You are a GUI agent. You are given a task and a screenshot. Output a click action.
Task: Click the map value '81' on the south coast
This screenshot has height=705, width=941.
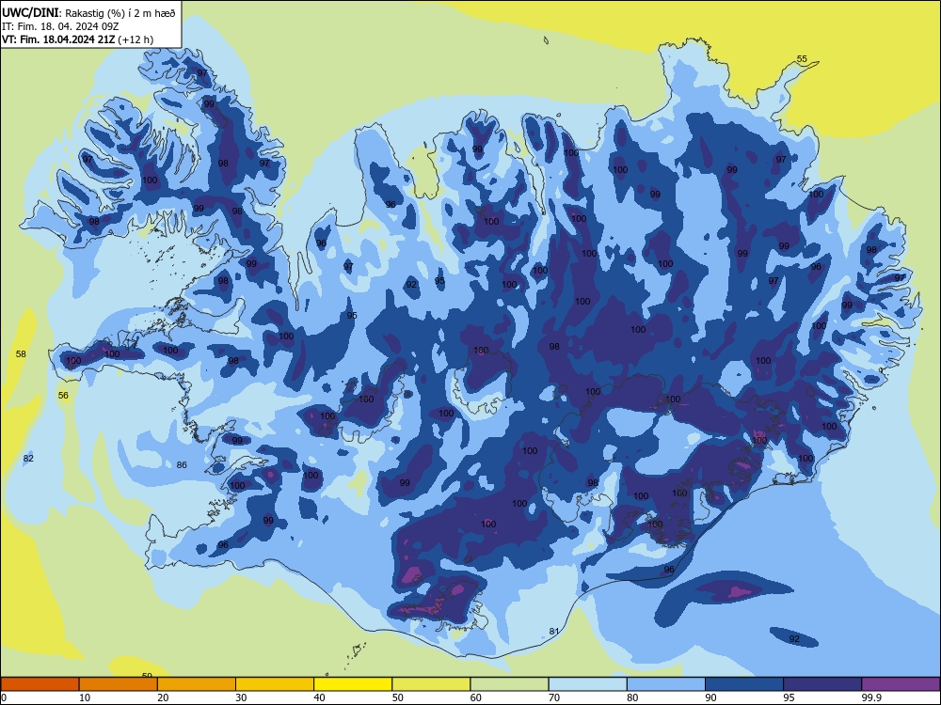554,631
